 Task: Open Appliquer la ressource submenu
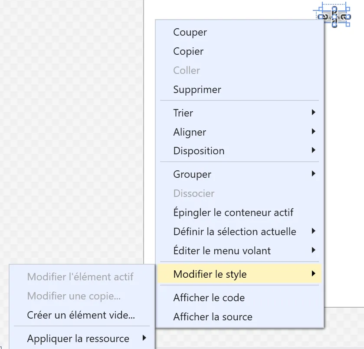78,338
